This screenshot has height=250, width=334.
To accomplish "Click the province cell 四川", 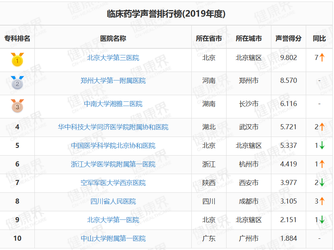I will [209, 201].
